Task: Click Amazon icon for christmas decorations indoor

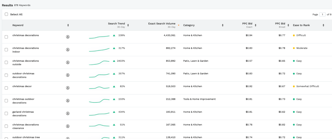Action: pyautogui.click(x=68, y=50)
